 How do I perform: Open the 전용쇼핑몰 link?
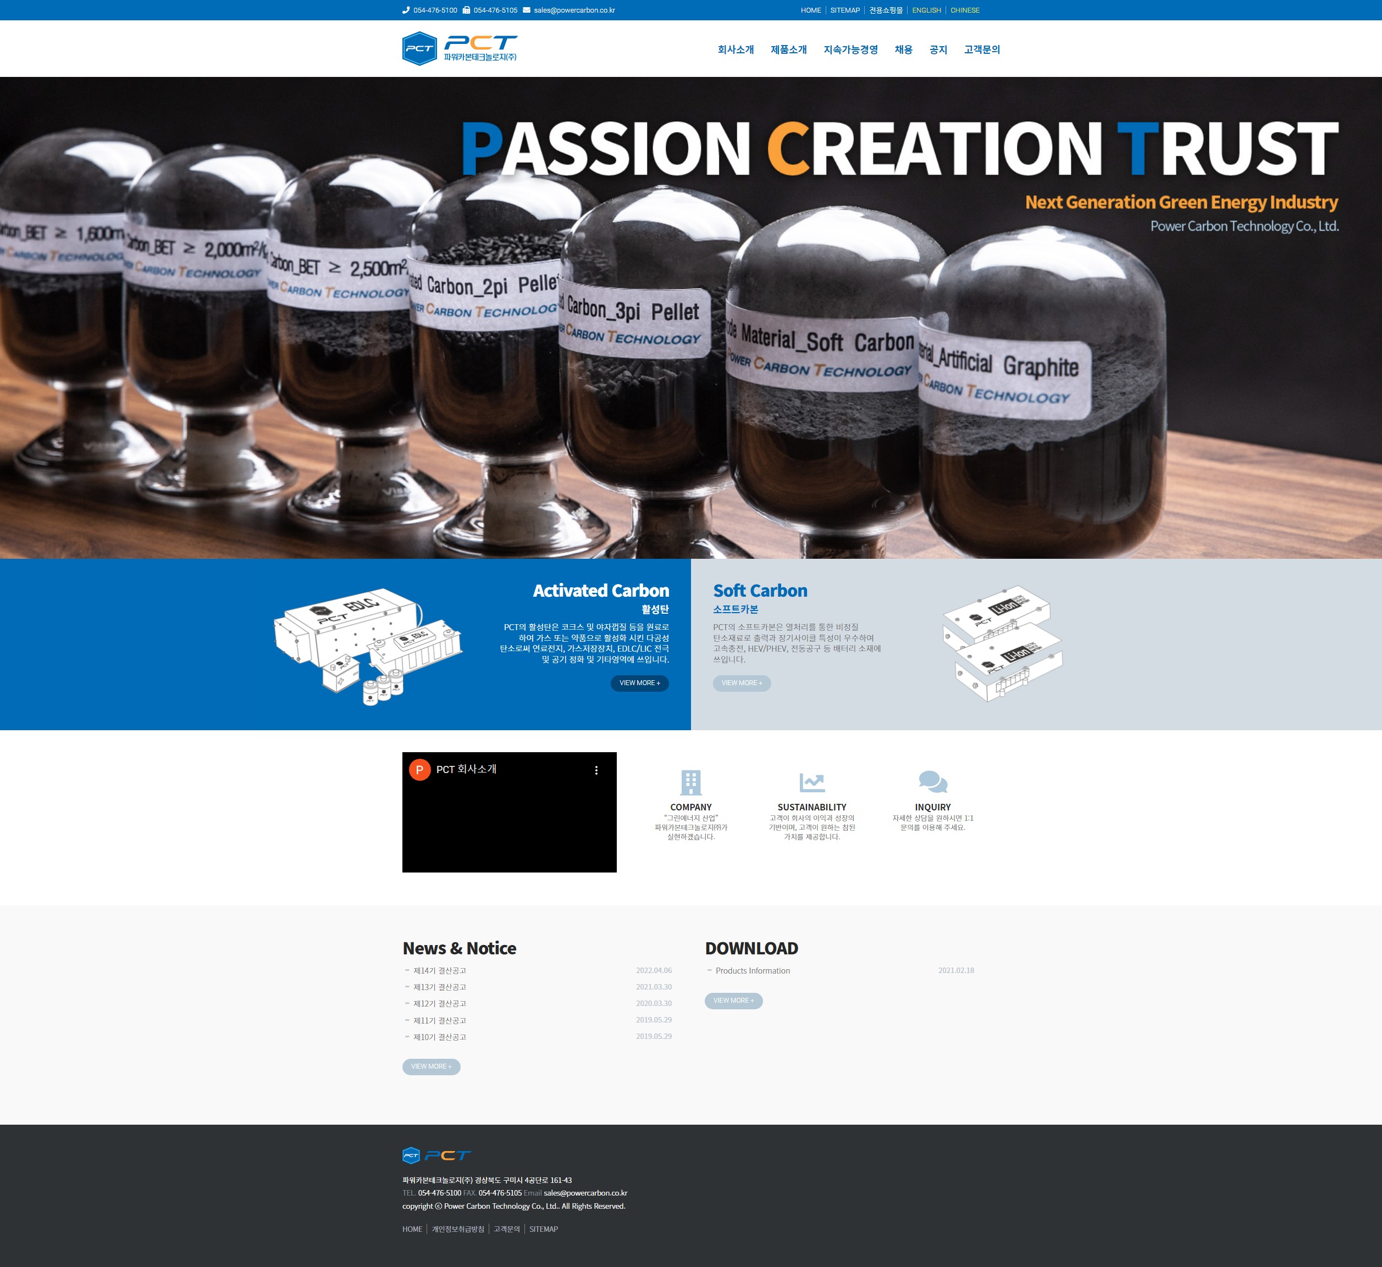[x=886, y=10]
